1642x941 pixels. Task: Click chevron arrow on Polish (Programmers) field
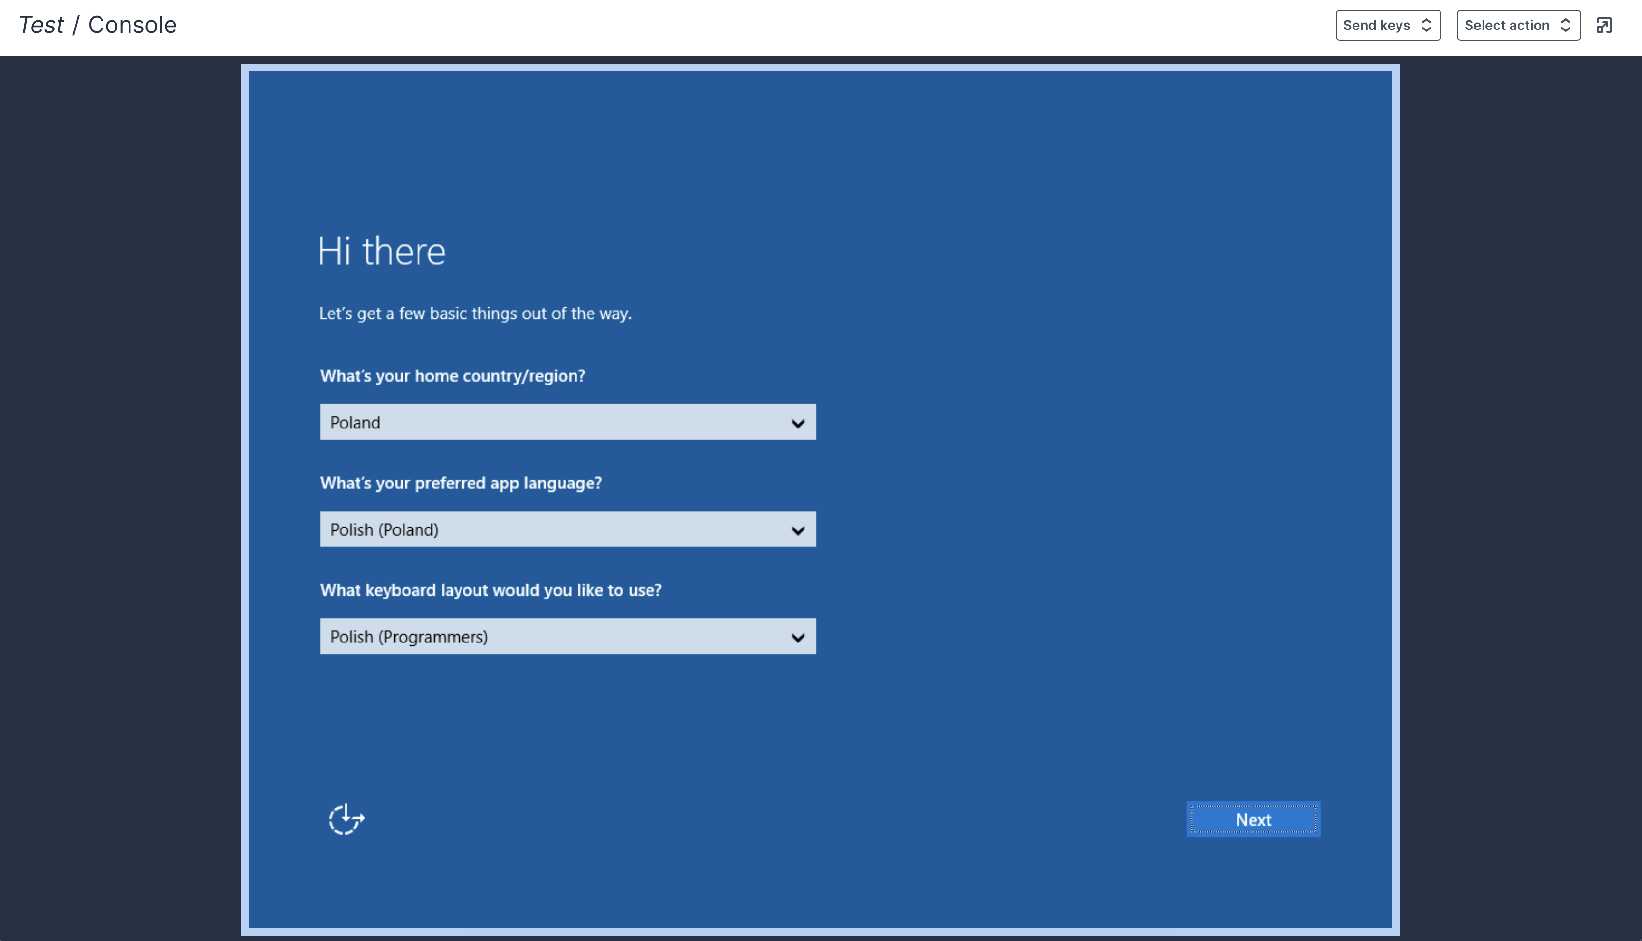(798, 637)
